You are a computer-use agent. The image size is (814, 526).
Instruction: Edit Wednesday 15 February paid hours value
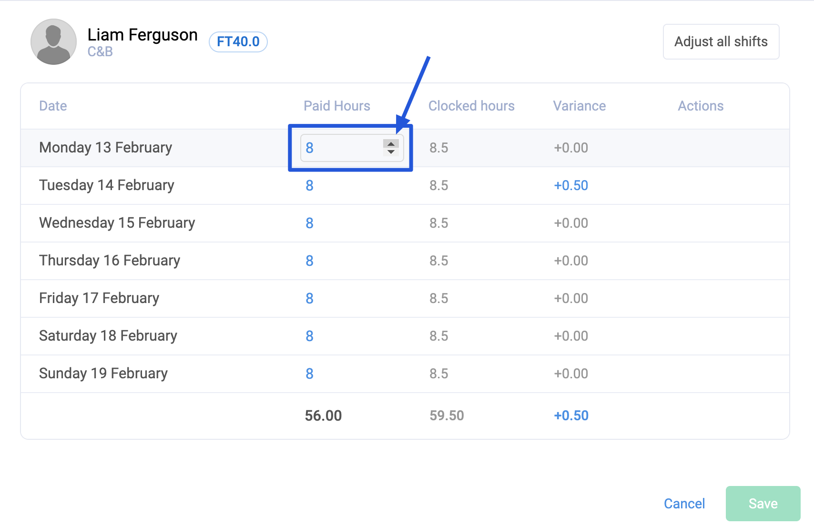coord(309,223)
